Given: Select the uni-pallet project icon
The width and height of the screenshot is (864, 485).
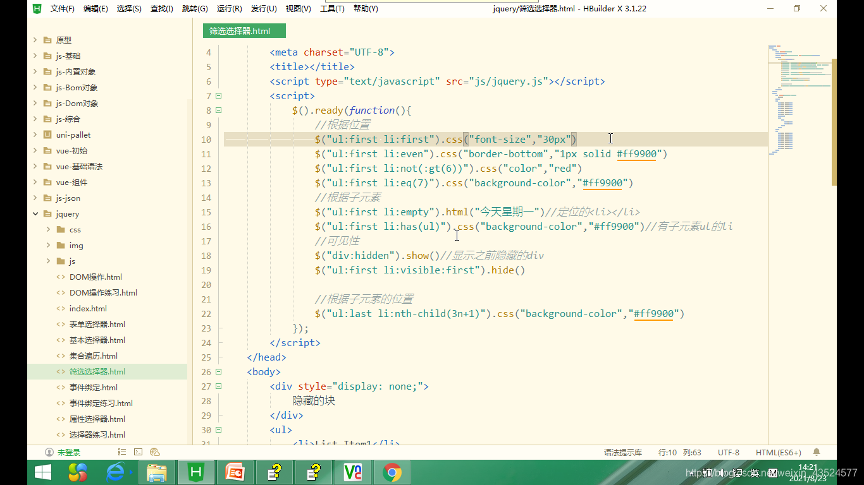Looking at the screenshot, I should (x=47, y=135).
